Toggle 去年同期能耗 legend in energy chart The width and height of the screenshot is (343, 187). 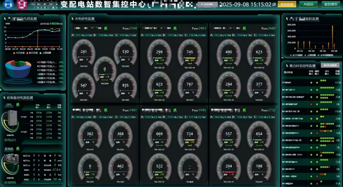point(326,55)
